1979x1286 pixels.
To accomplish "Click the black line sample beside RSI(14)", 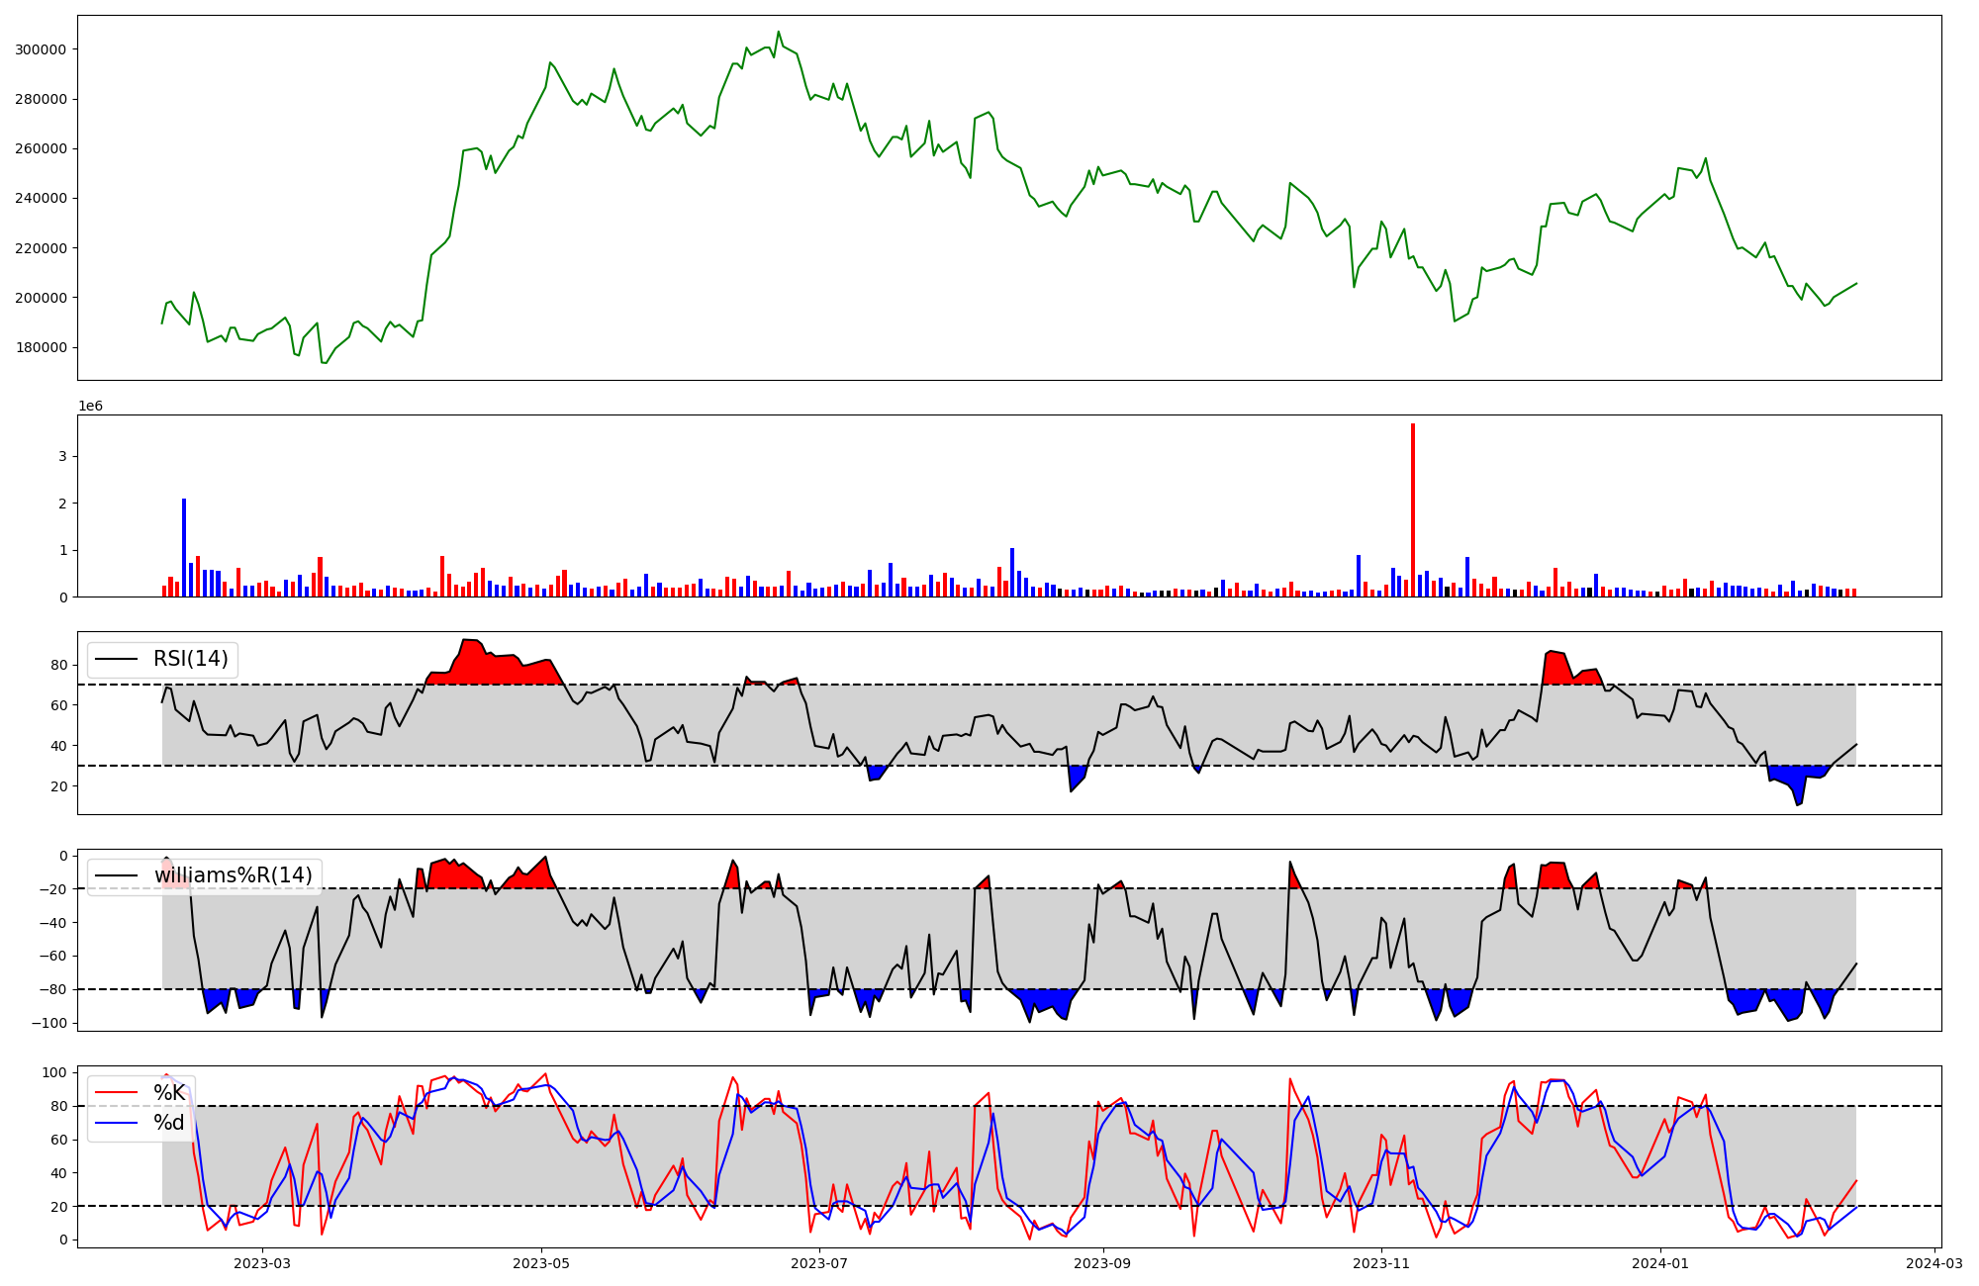I will [116, 660].
